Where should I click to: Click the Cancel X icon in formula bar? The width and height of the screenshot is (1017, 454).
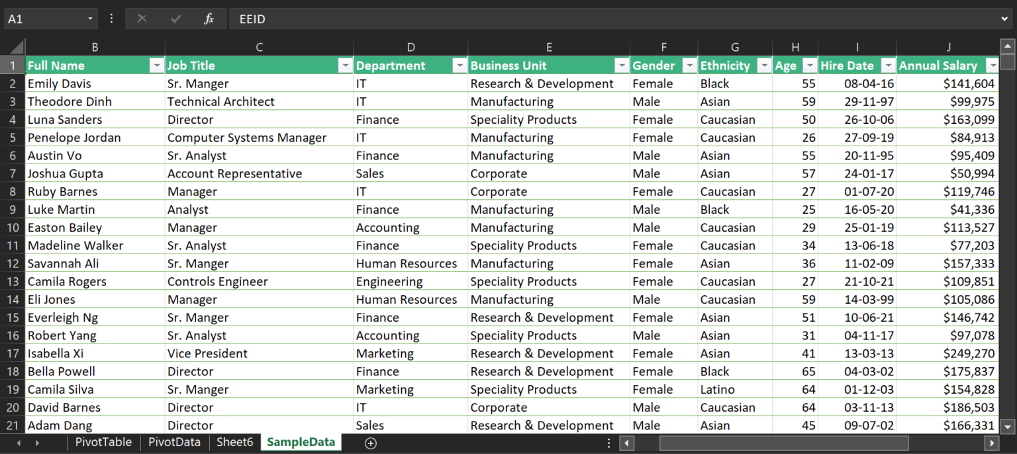(142, 19)
